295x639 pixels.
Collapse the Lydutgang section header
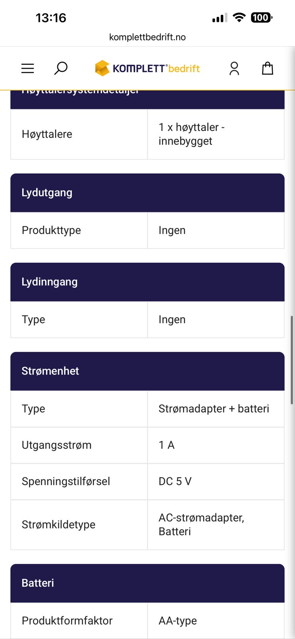pyautogui.click(x=147, y=192)
